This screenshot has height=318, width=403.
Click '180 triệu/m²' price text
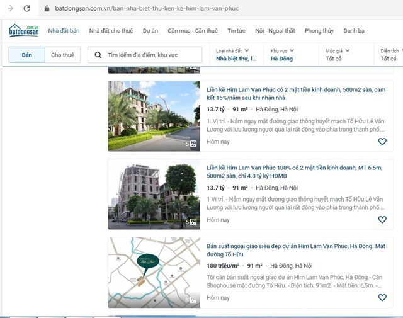pos(223,266)
